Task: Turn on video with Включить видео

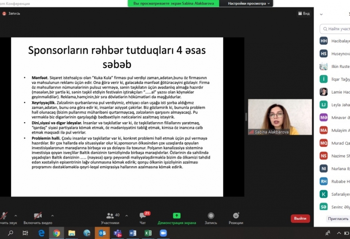Action: tap(38, 218)
